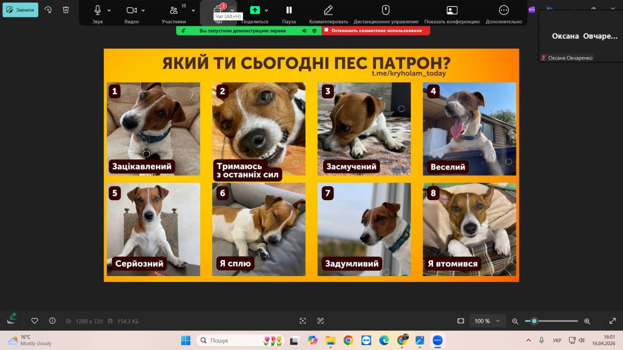Delete the image with trash icon
Viewport: 623px width, 350px height.
(66, 10)
